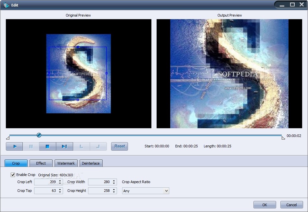Open the Watermark tab
Viewport: 308px width, 212px height.
click(66, 163)
